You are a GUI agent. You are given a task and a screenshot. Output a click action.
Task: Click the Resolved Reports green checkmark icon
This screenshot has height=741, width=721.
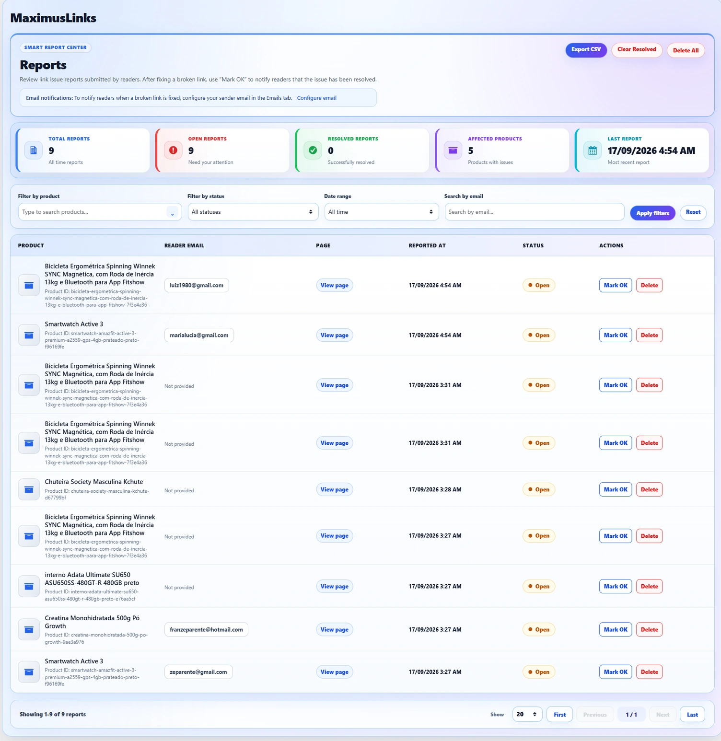coord(313,150)
